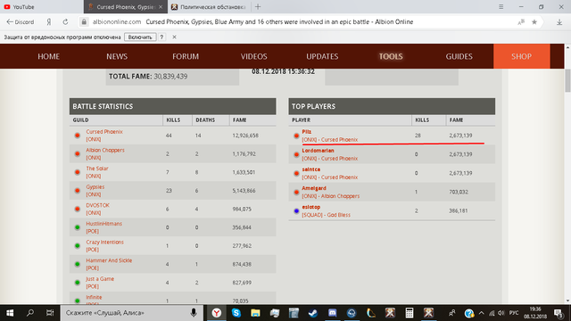This screenshot has width=571, height=321.
Task: Click the question mark help button
Action: [x=161, y=37]
